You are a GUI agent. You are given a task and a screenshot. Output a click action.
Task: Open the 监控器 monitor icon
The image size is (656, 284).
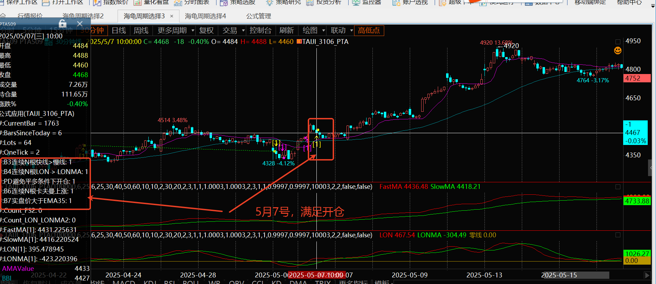coord(356,3)
